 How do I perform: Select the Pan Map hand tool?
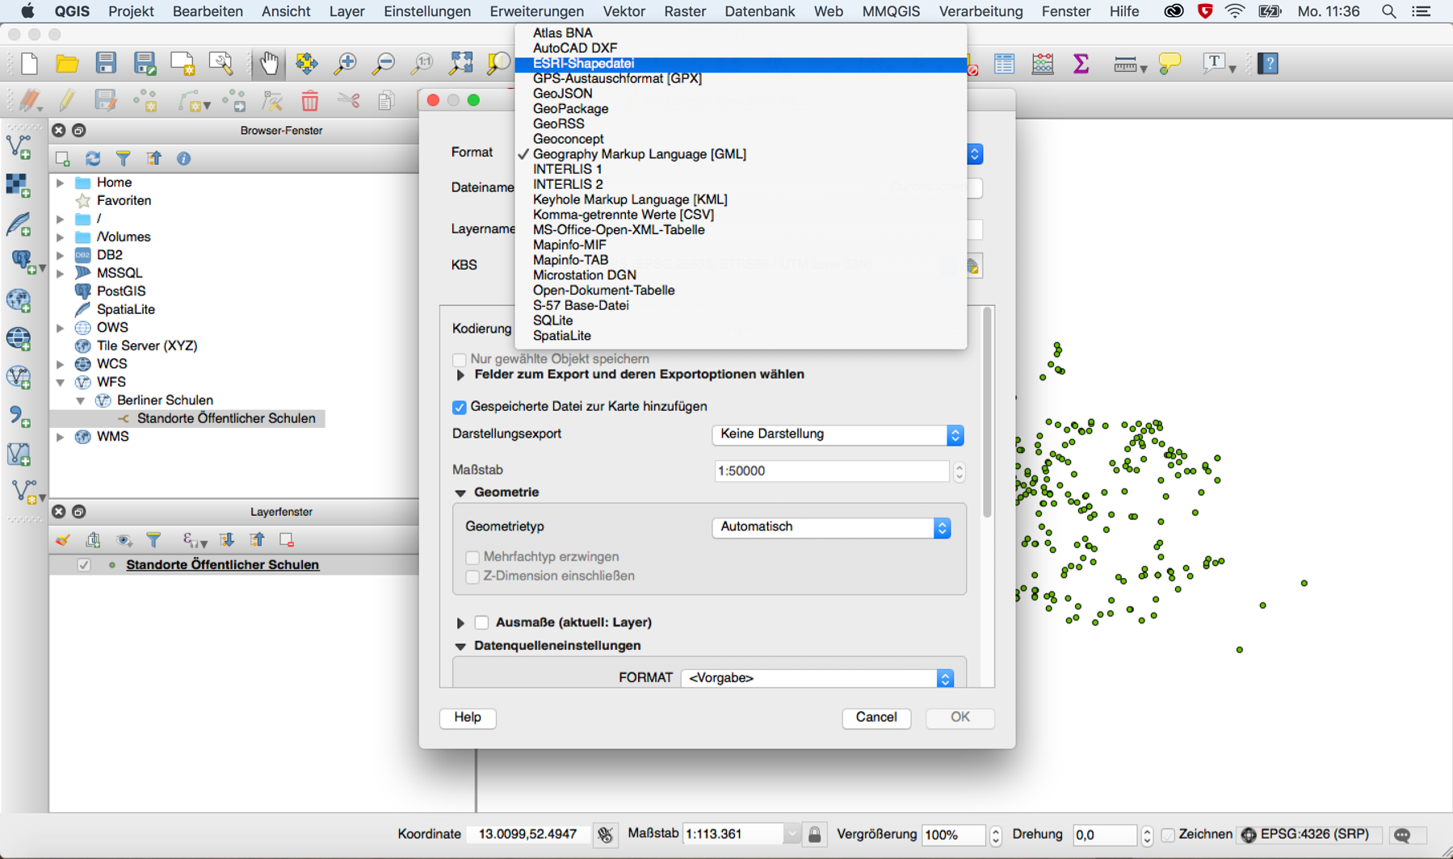tap(268, 64)
